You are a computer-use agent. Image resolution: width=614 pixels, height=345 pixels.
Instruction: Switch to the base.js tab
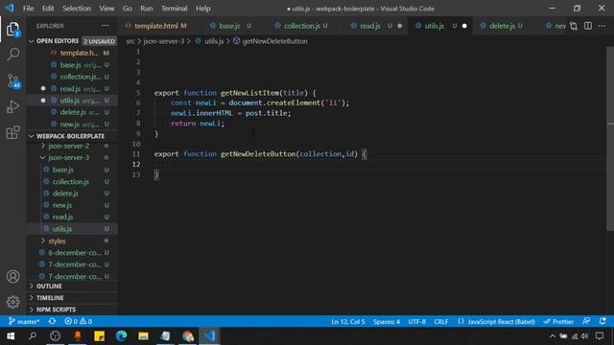pyautogui.click(x=229, y=26)
